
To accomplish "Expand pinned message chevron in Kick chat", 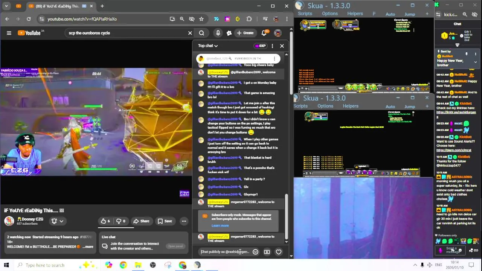I will tap(475, 62).
